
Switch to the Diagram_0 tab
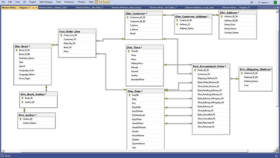click(x=239, y=8)
